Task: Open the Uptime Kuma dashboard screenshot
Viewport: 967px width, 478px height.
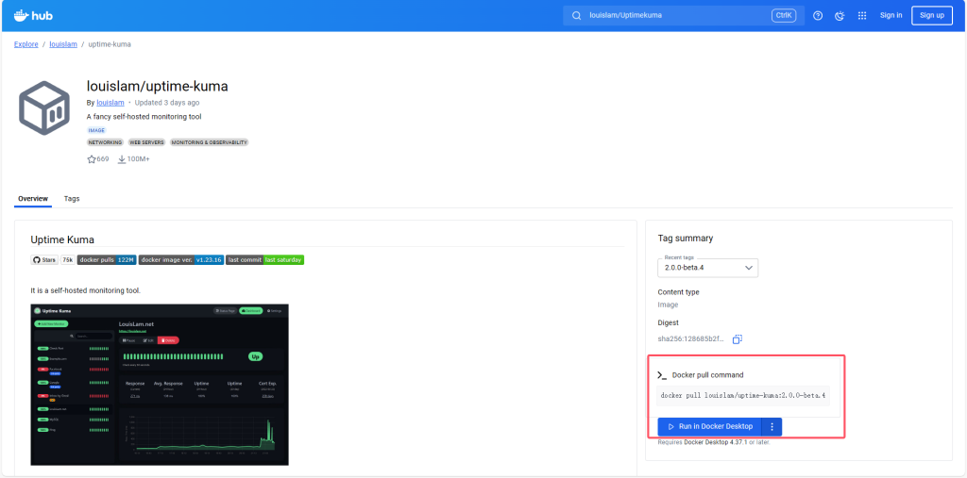Action: pyautogui.click(x=160, y=384)
